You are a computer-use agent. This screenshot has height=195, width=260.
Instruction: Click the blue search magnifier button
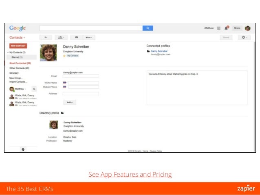point(148,28)
